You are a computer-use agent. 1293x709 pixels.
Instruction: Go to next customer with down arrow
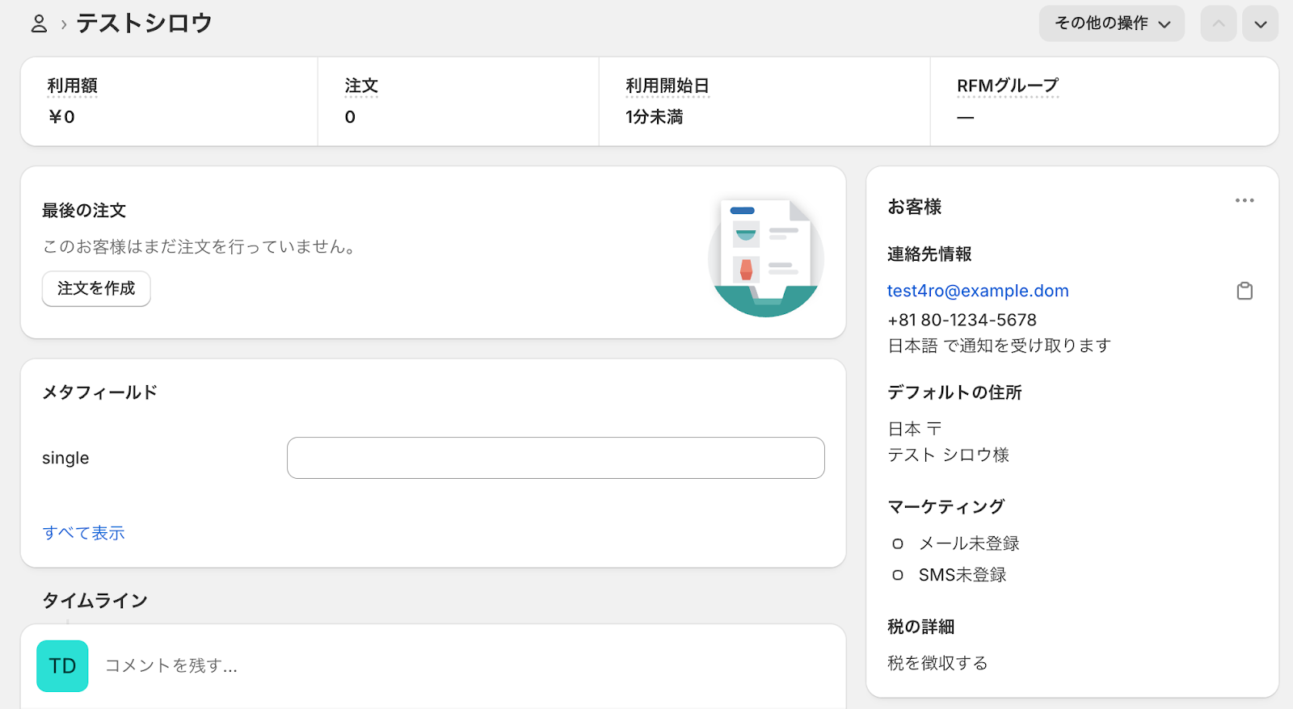1260,23
